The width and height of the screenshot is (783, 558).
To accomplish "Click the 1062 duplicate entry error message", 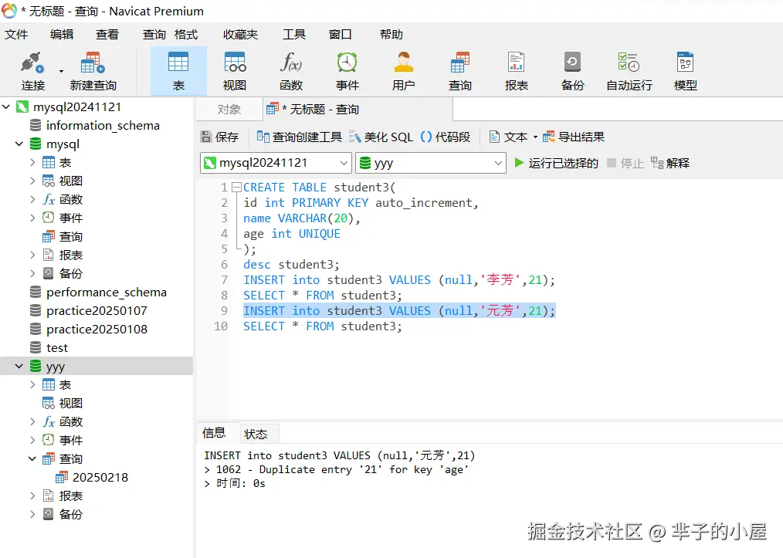I will tap(336, 469).
